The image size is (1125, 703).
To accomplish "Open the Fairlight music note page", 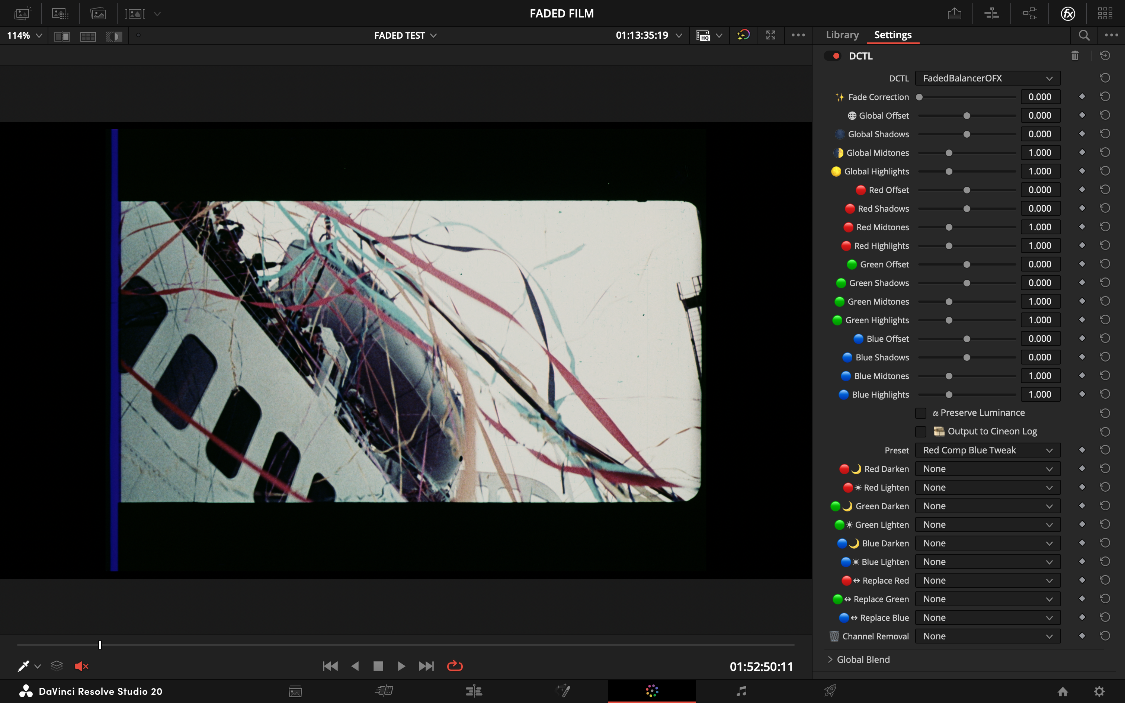I will pos(741,691).
